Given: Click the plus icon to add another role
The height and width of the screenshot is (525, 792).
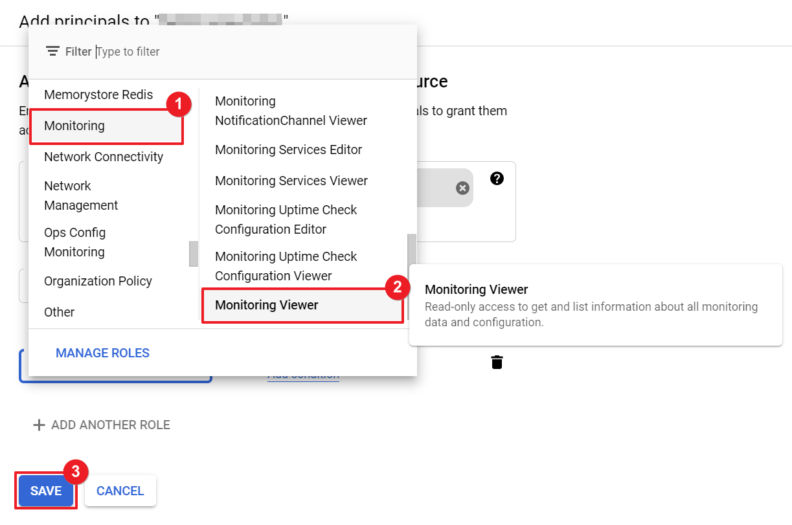Looking at the screenshot, I should (x=40, y=425).
